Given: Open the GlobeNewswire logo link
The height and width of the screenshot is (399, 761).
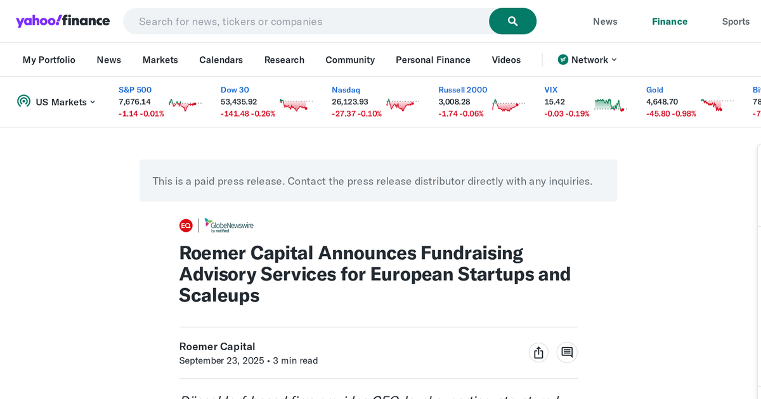Looking at the screenshot, I should coord(229,225).
